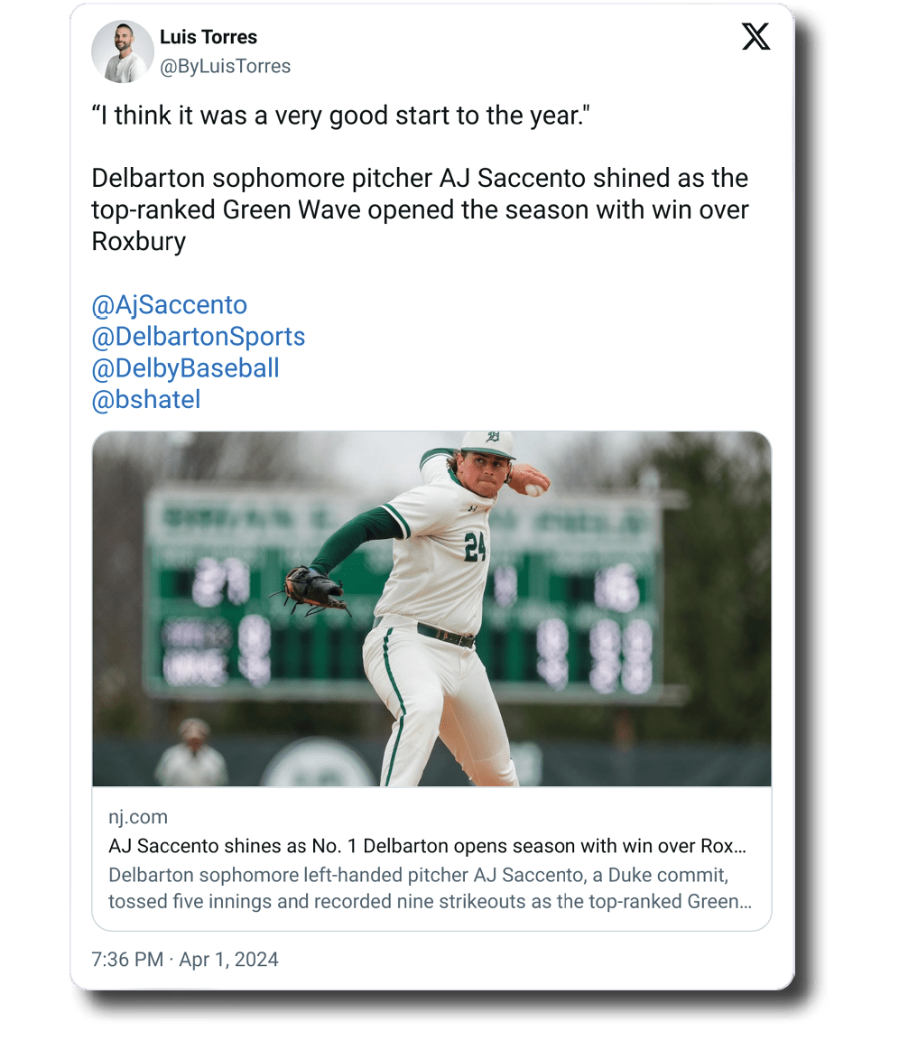Viewport: 899px width, 1059px height.
Task: Click the baseball in the pitcher's hand
Action: [x=534, y=490]
